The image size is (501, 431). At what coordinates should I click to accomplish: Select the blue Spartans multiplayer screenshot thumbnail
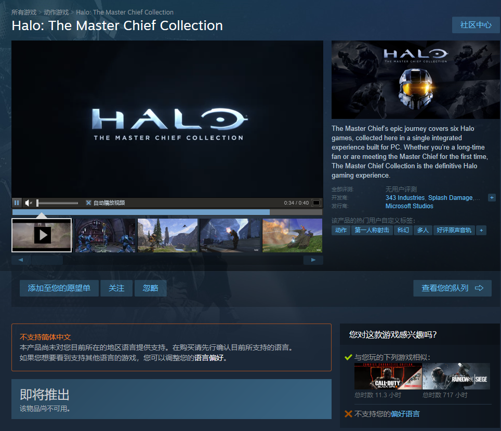[x=105, y=235]
